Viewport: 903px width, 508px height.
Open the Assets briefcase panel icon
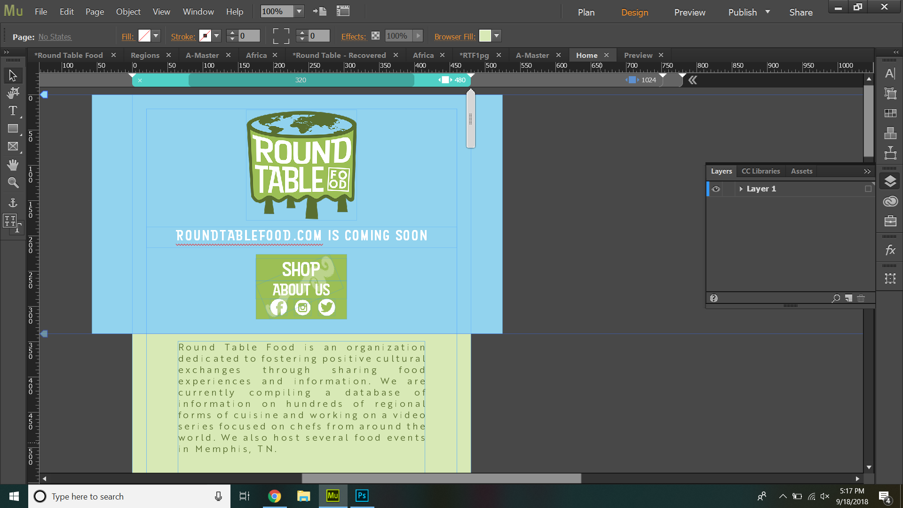pos(890,221)
